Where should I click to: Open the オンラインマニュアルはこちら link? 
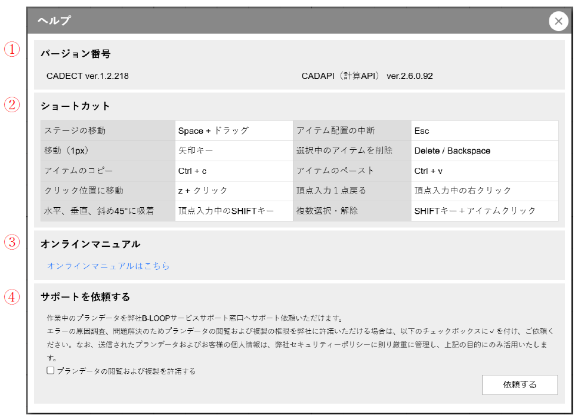(x=108, y=266)
